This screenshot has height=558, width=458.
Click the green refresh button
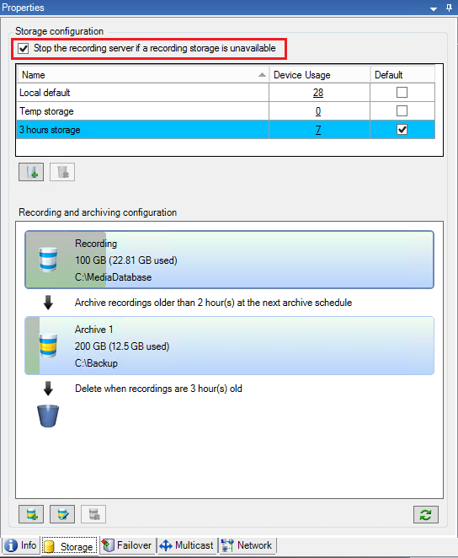[426, 514]
